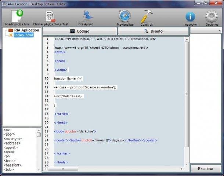224x176 pixels.
Task: Click the alert("Hola "+casa); line
Action: pos(68,96)
